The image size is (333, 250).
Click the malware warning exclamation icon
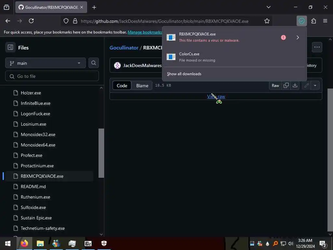pyautogui.click(x=283, y=37)
